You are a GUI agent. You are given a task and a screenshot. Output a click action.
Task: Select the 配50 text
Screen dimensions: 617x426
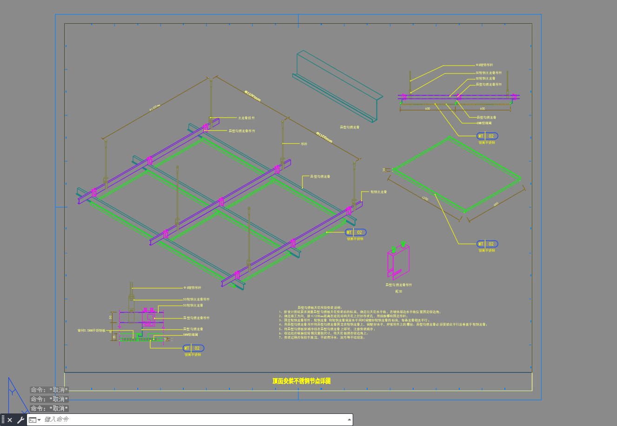coord(398,291)
